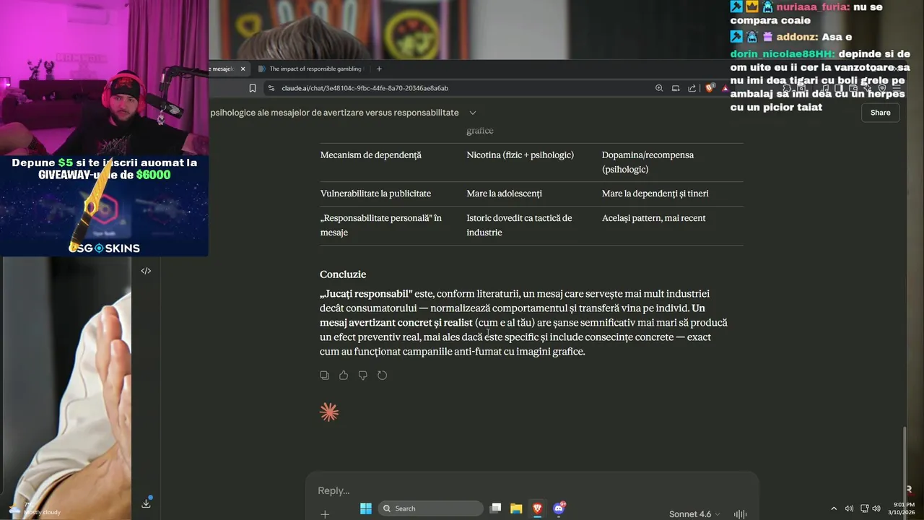Copy the Claude response
Viewport: 924px width, 520px height.
[324, 376]
